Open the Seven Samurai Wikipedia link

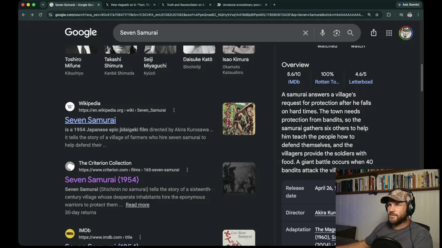point(90,120)
